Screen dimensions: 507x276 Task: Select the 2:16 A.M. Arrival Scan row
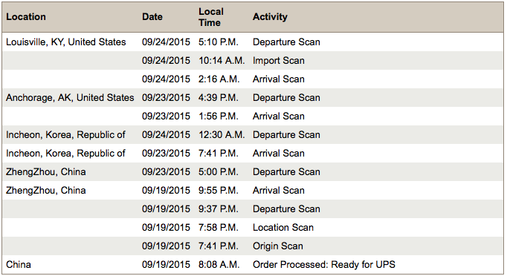coord(253,79)
